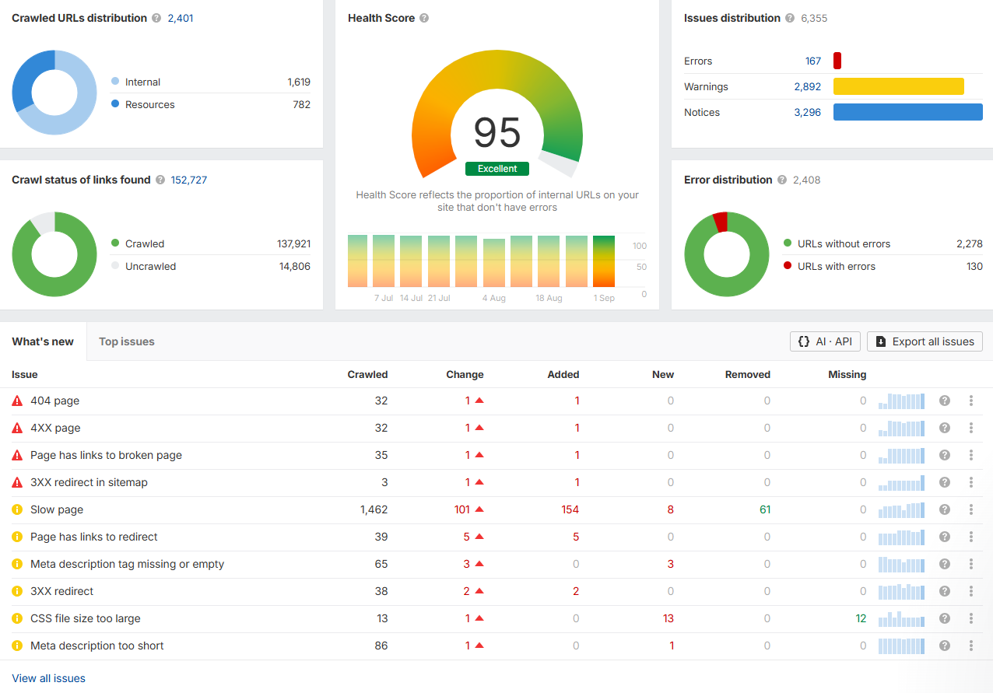Click the Export all issues button
This screenshot has width=993, height=693.
click(x=925, y=341)
